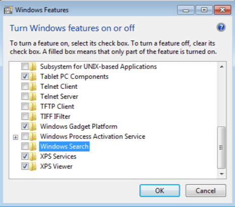This screenshot has width=235, height=207.
Task: Uncheck Windows Gadget Platform checkbox
Action: point(25,126)
